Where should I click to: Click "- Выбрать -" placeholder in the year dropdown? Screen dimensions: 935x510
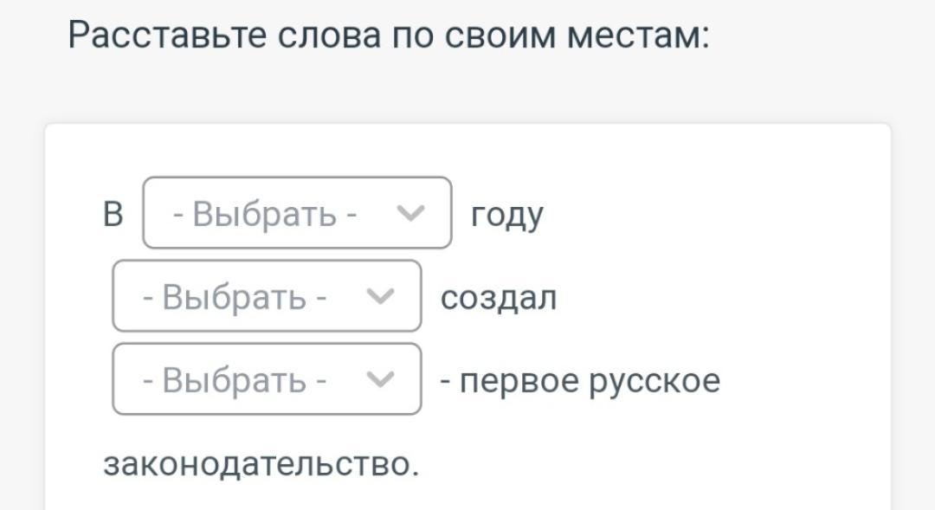[265, 213]
